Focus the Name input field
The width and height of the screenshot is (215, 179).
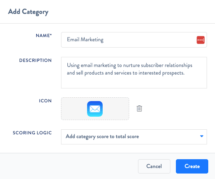click(x=134, y=40)
